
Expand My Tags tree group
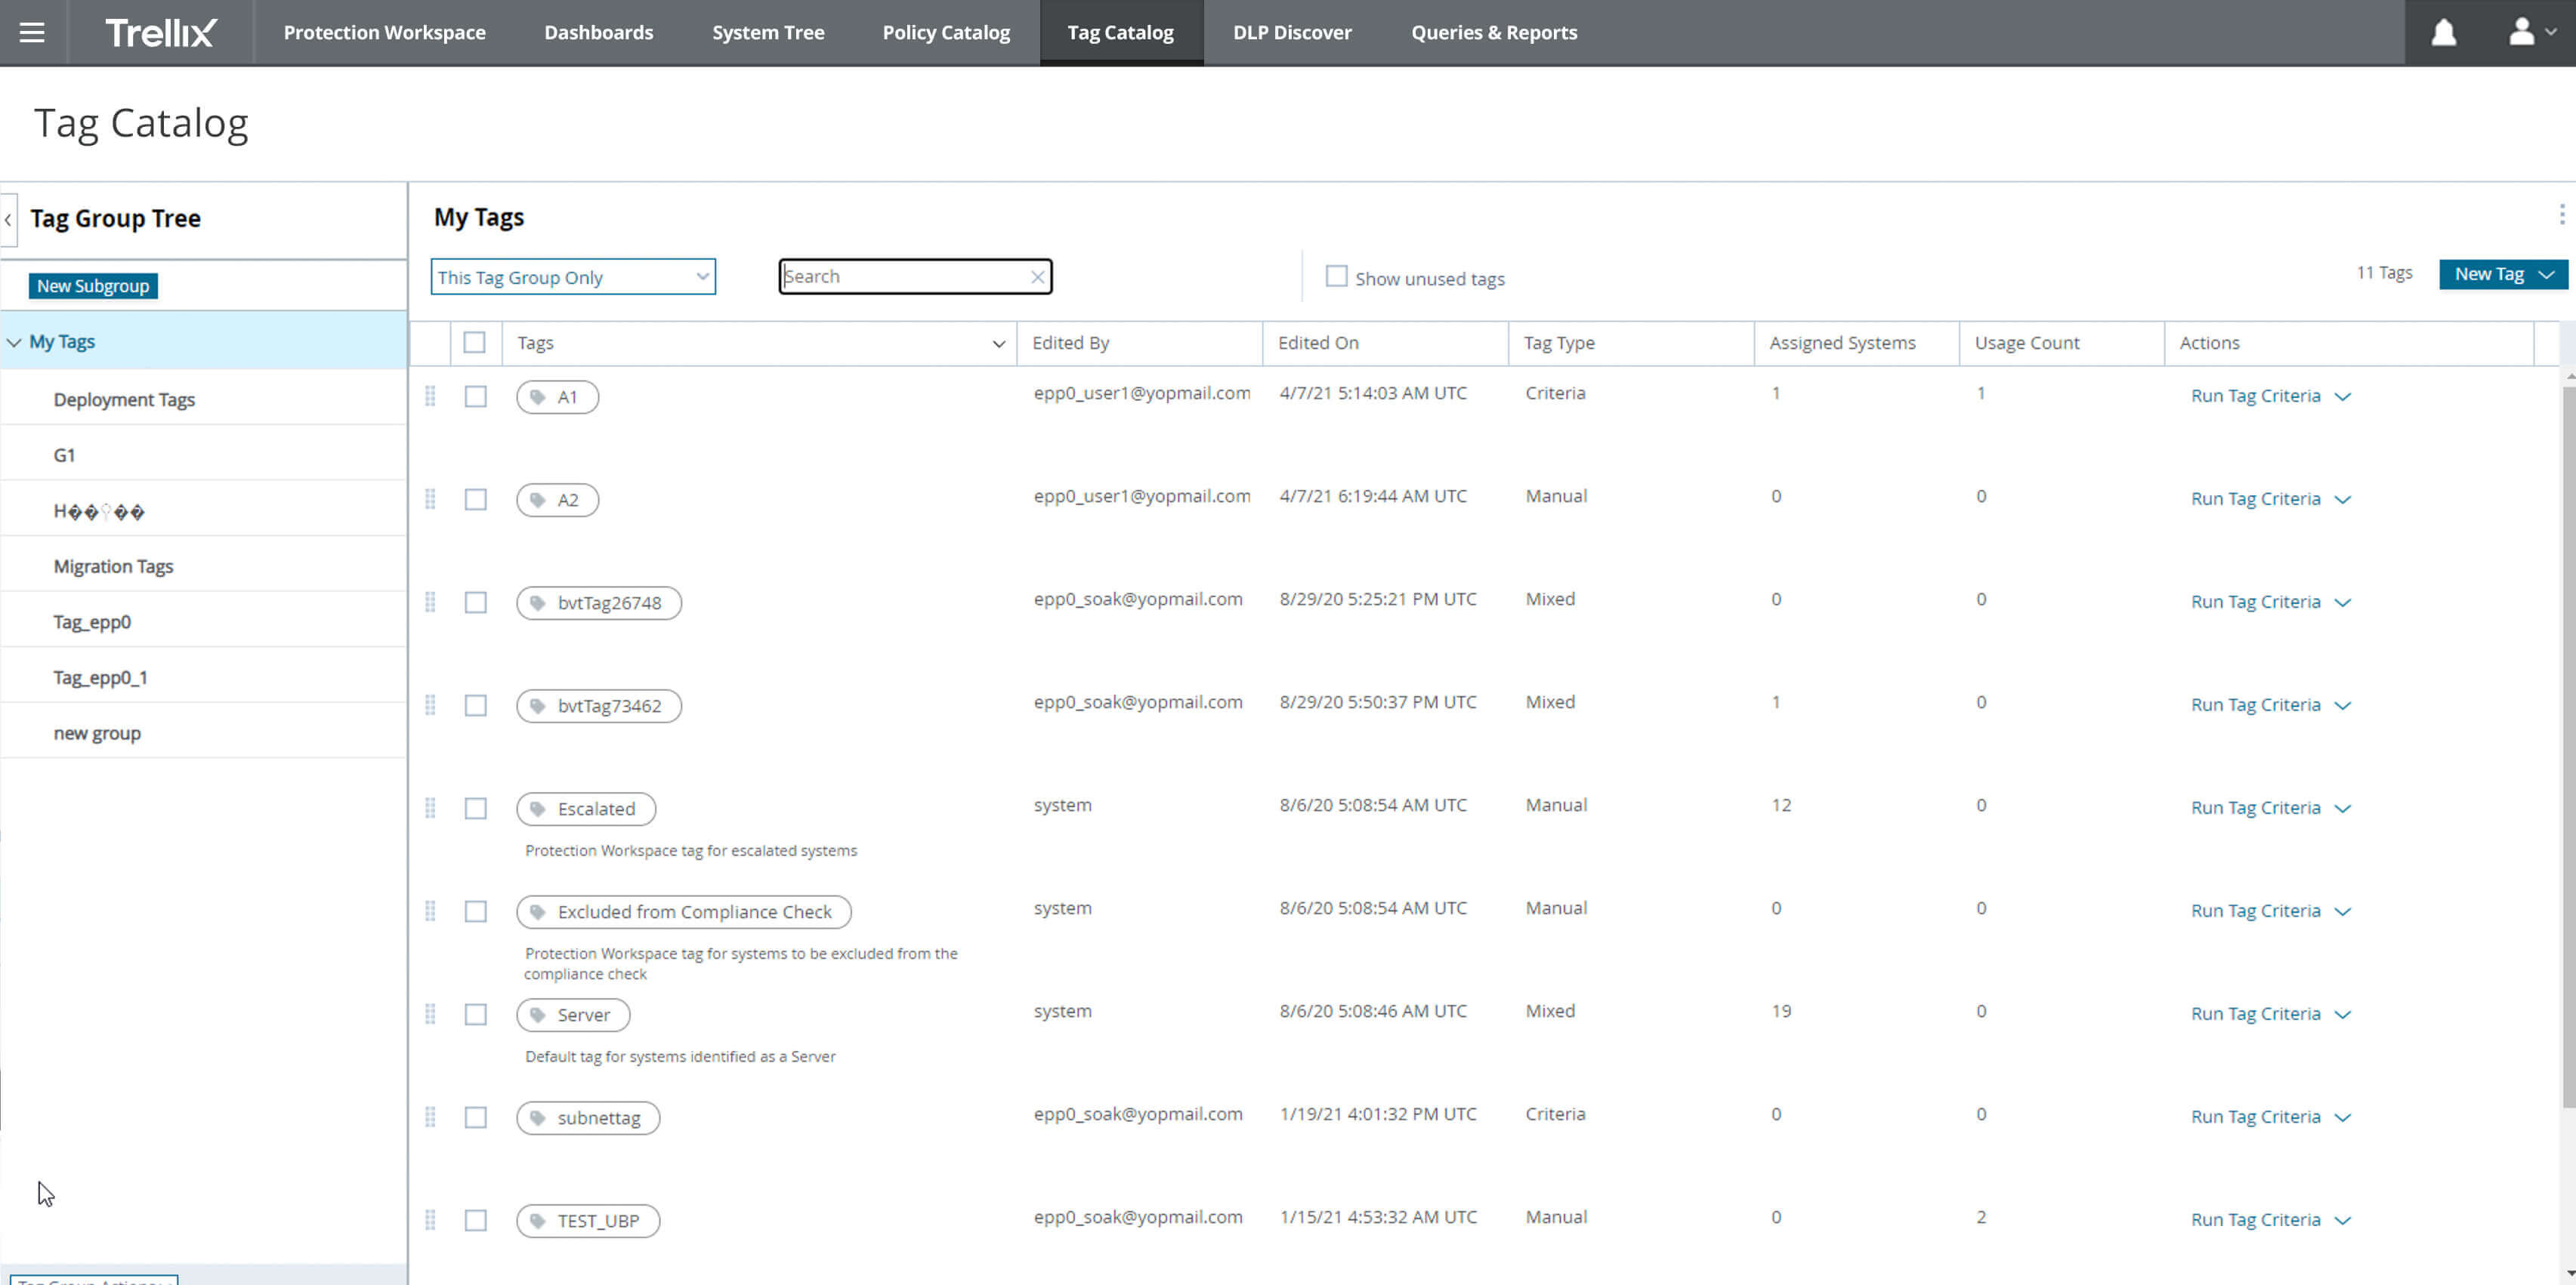[15, 341]
